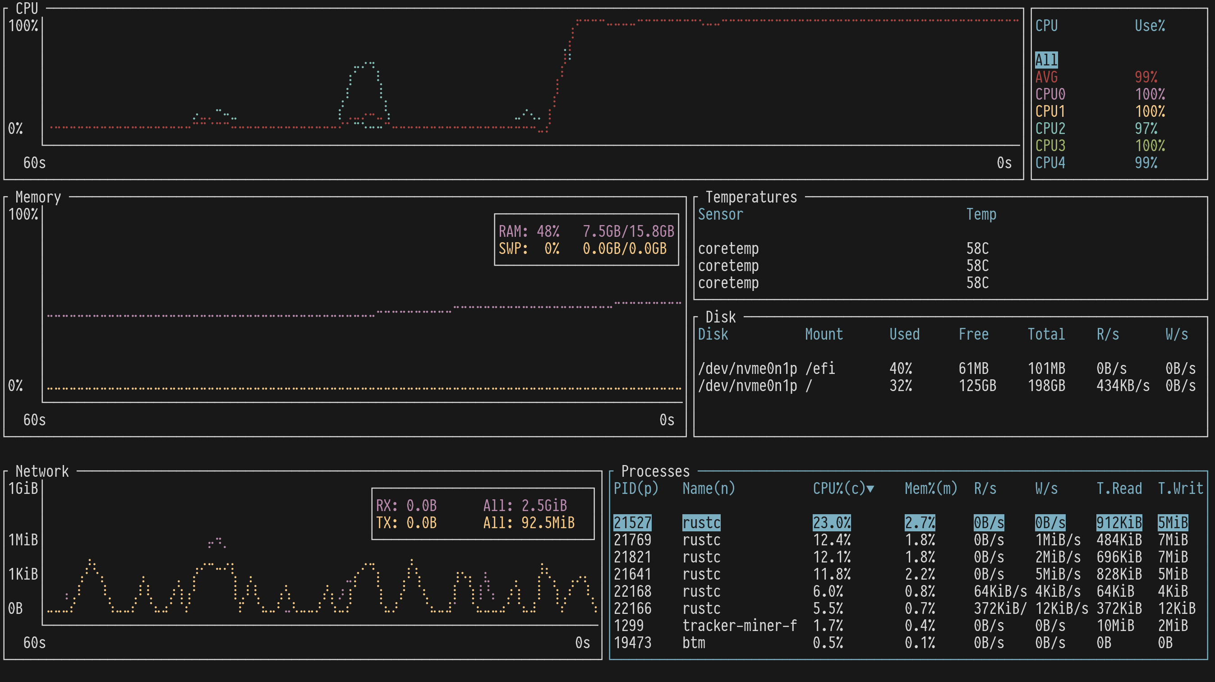This screenshot has height=682, width=1215.
Task: Select the 'All' entry in the CPU legend
Action: point(1046,60)
